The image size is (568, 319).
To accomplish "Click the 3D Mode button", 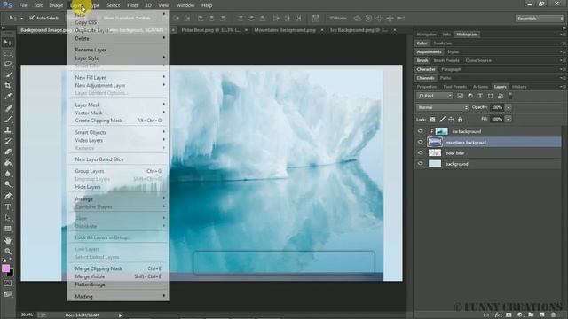I will pos(337,18).
